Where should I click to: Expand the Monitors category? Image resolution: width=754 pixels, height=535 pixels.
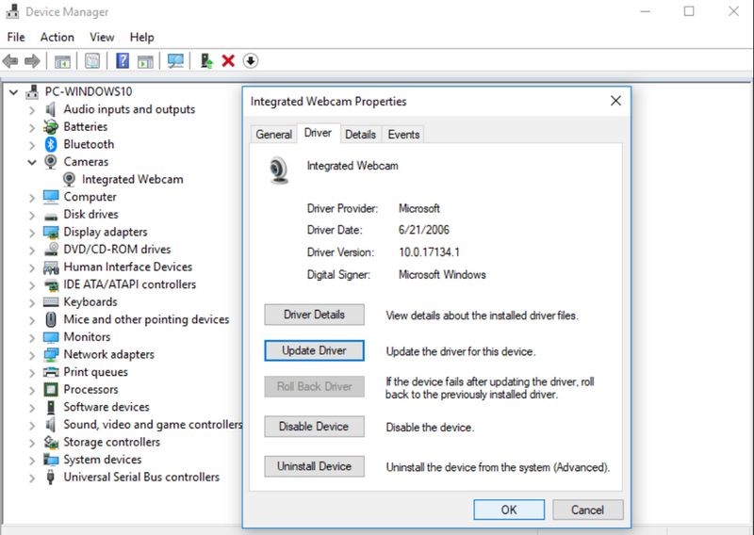pyautogui.click(x=32, y=338)
